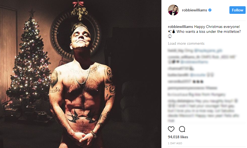Open the commenter of the long last comment
The width and height of the screenshot is (247, 148).
[x=181, y=101]
